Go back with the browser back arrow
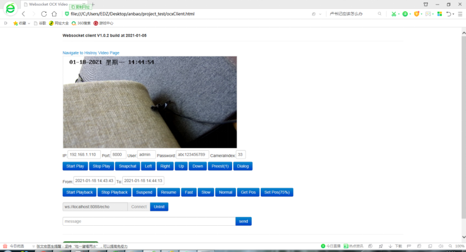The width and height of the screenshot is (466, 252). (x=23, y=14)
